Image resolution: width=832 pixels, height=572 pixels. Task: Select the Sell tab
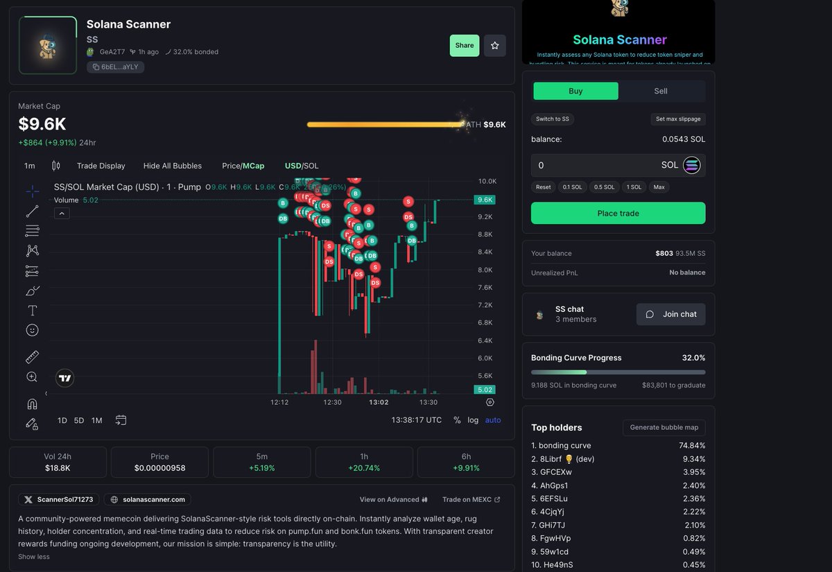[661, 91]
